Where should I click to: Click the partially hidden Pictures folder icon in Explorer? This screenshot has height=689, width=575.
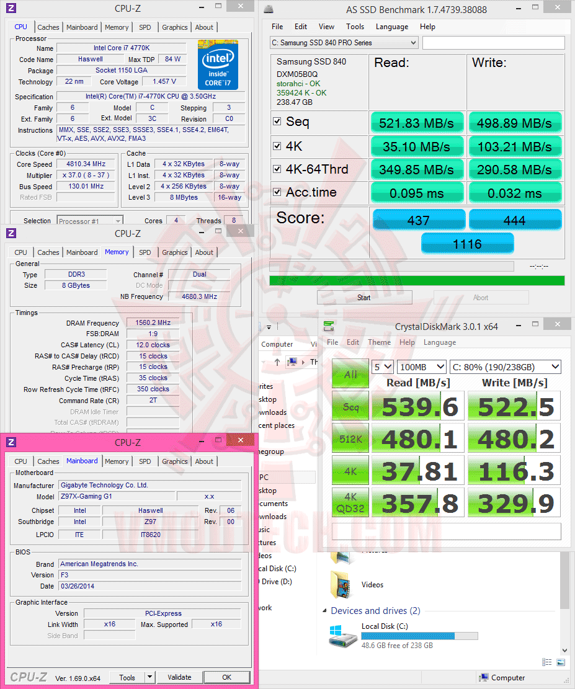pyautogui.click(x=342, y=557)
